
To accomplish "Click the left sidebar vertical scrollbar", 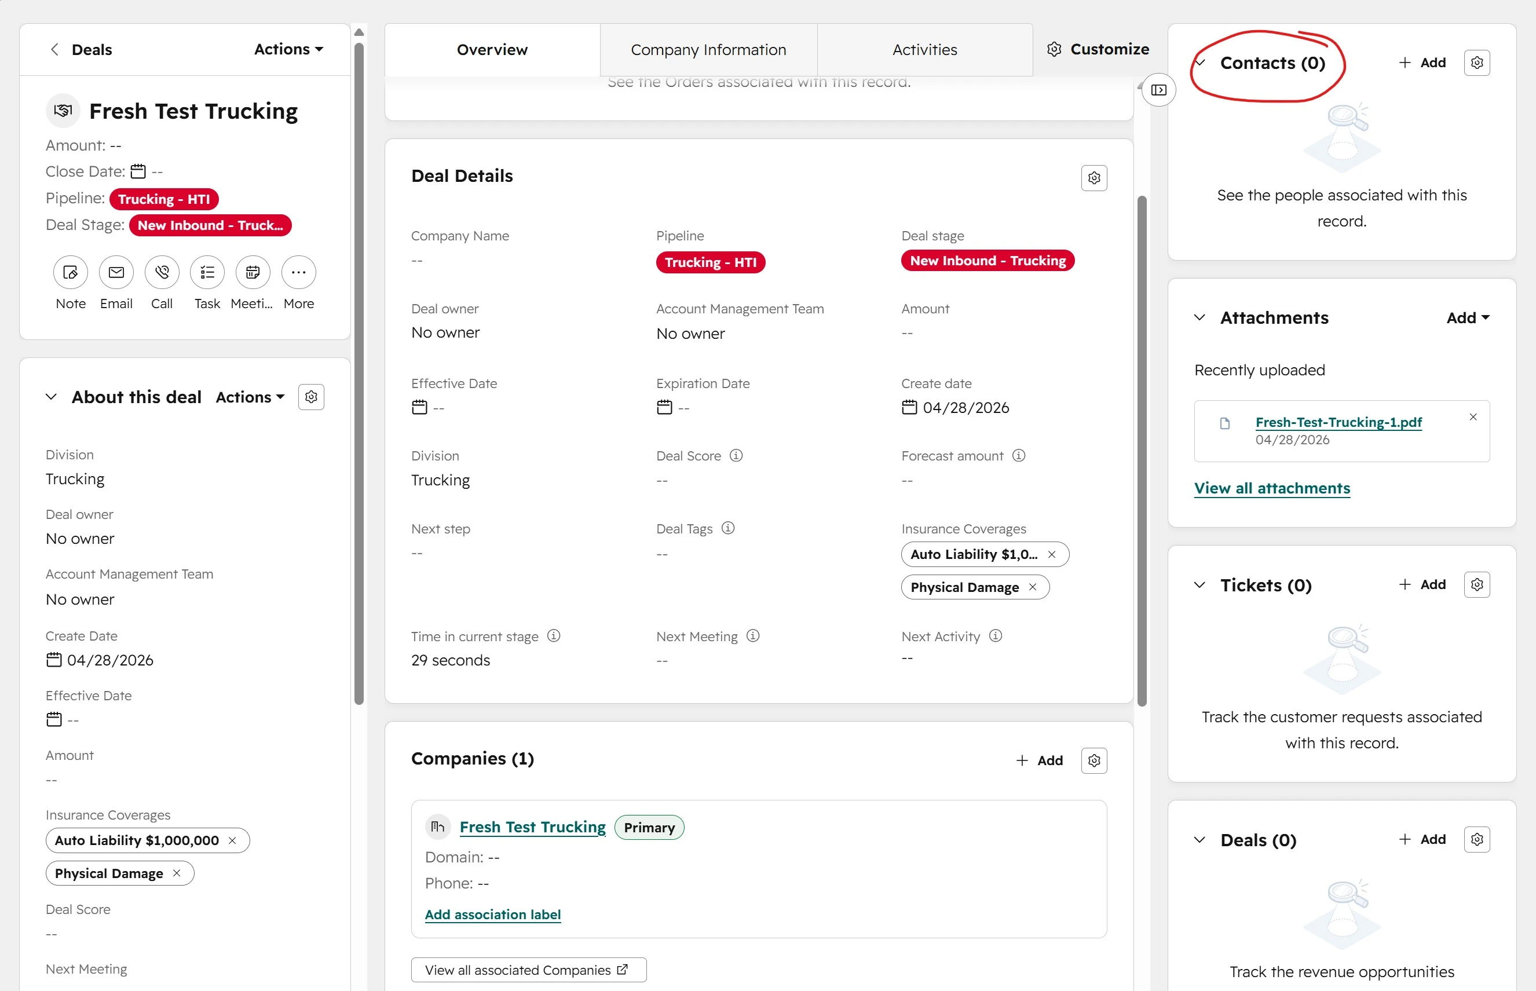I will (359, 373).
